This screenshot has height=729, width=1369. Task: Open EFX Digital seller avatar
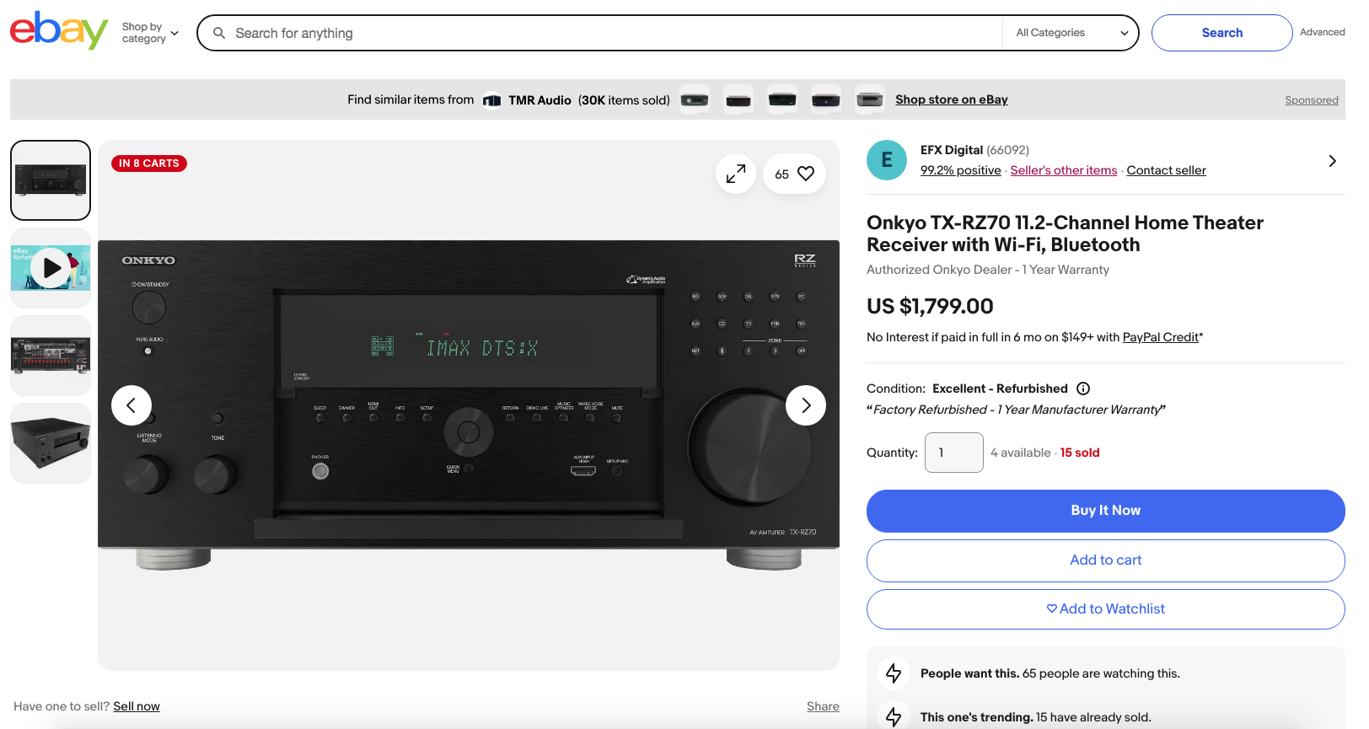click(x=887, y=160)
